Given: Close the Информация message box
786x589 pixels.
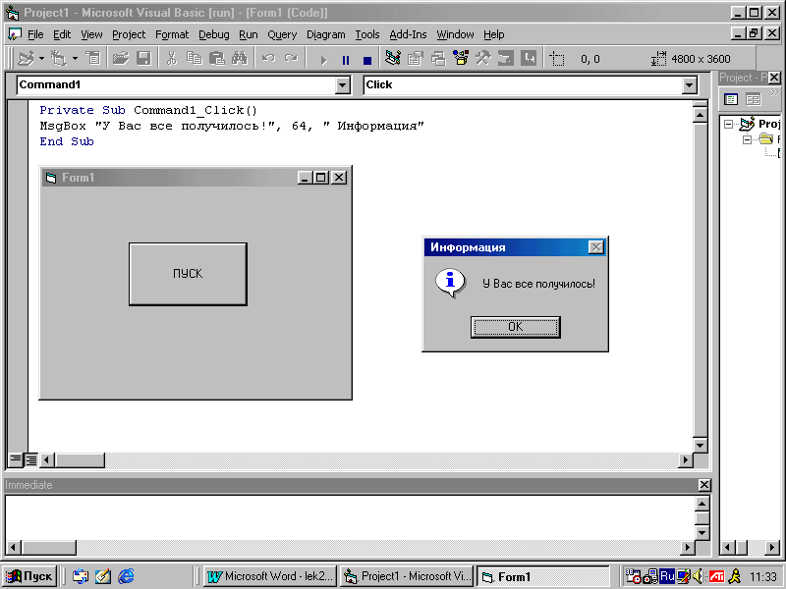Looking at the screenshot, I should tap(595, 247).
